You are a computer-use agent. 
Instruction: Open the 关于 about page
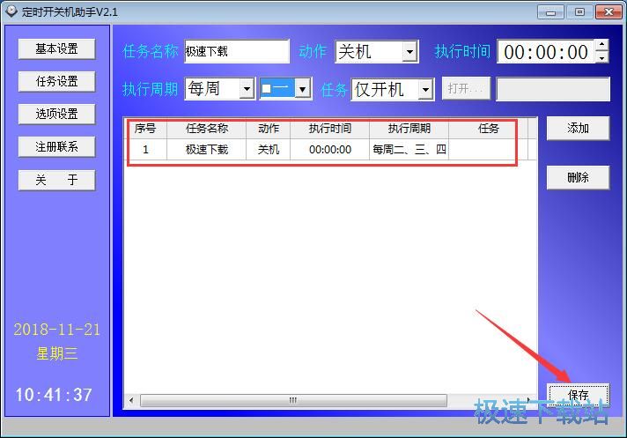coord(56,180)
